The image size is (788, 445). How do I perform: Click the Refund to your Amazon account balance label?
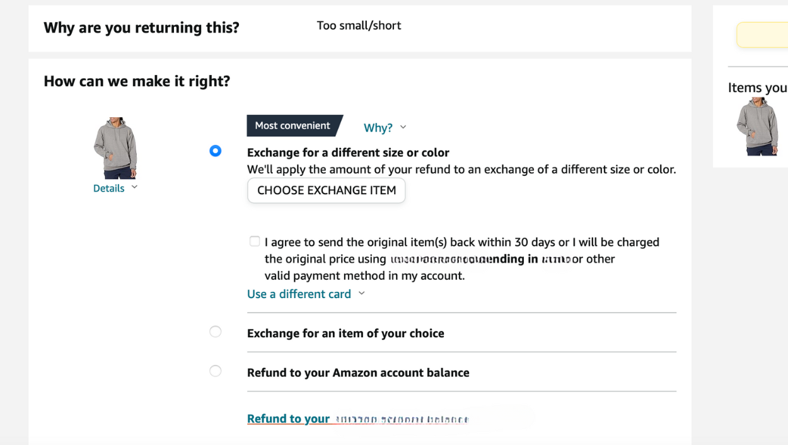coord(358,373)
